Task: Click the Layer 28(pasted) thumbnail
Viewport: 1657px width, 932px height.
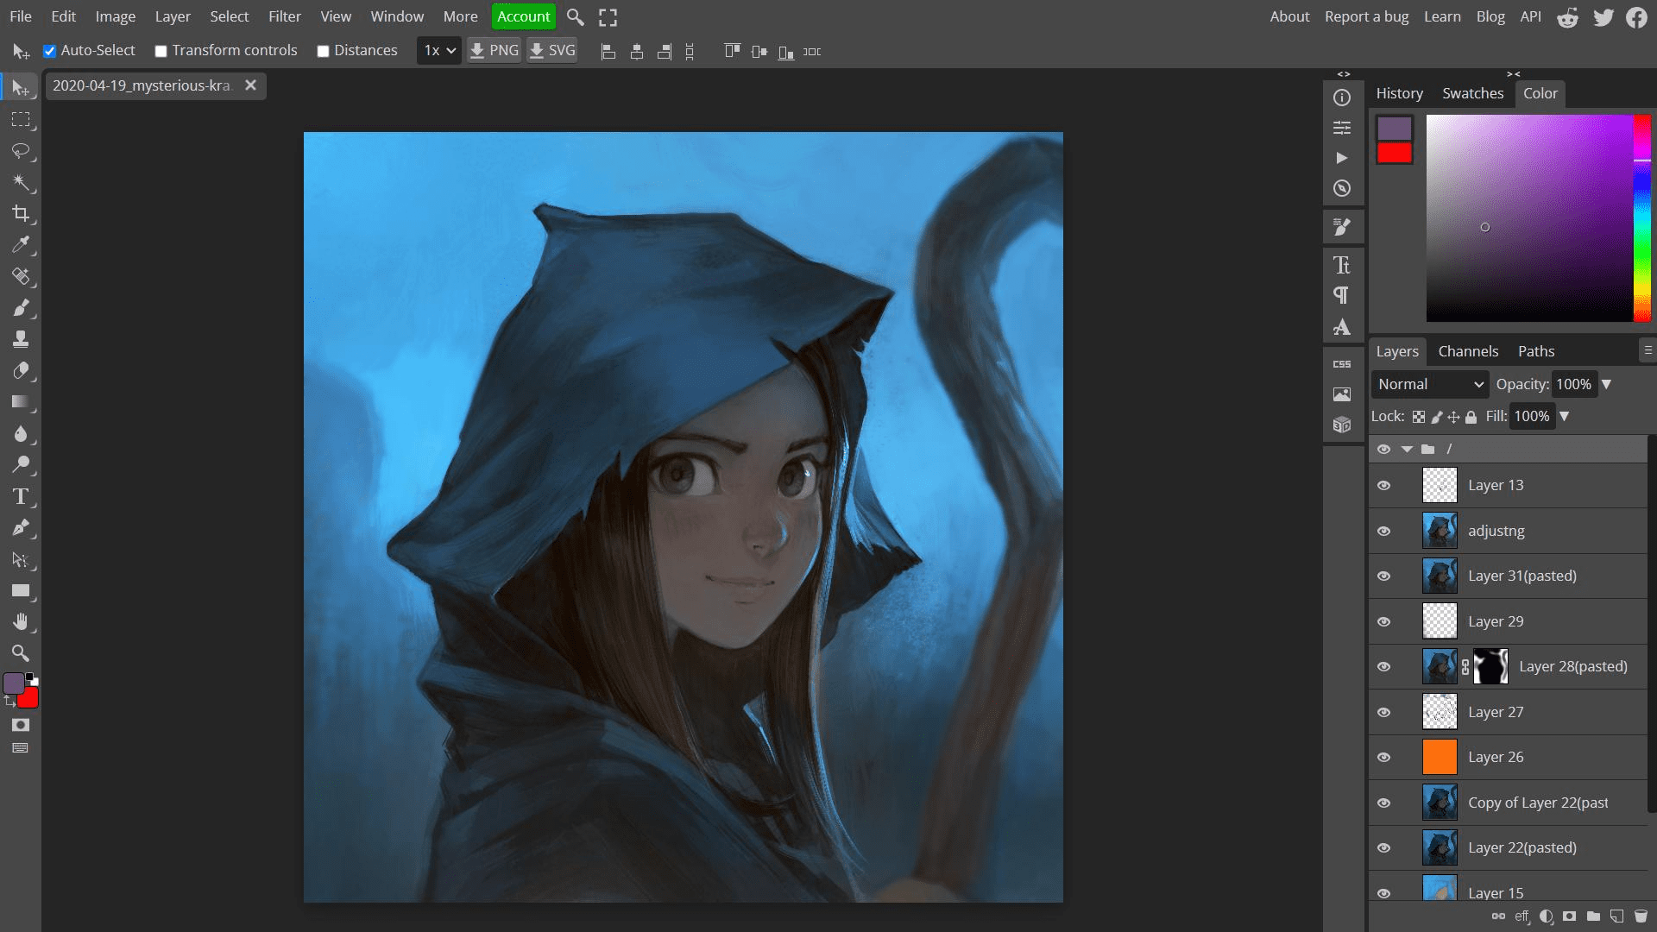Action: click(1439, 665)
